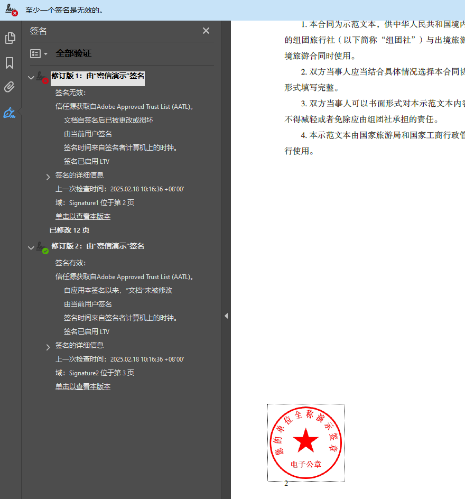Select 修订版 1 signature tree item
This screenshot has height=499, width=465.
point(98,76)
